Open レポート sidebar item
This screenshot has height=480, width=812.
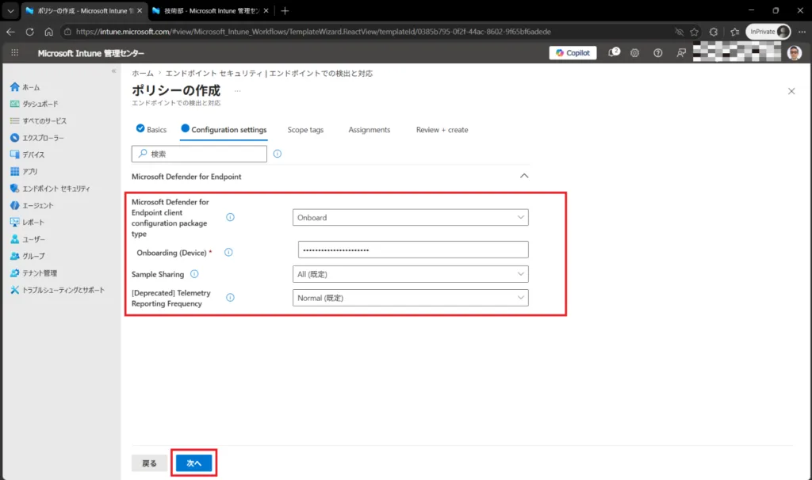pyautogui.click(x=28, y=223)
